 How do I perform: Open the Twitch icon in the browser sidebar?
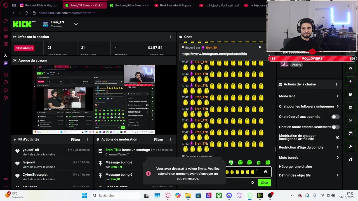[6, 63]
